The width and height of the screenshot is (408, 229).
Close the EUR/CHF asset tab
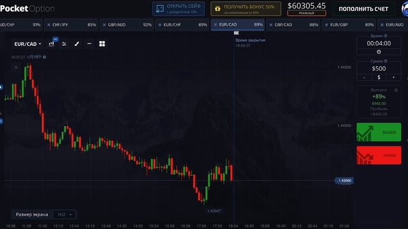pos(160,25)
